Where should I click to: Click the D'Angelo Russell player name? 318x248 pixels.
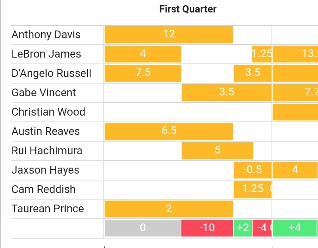coord(51,73)
